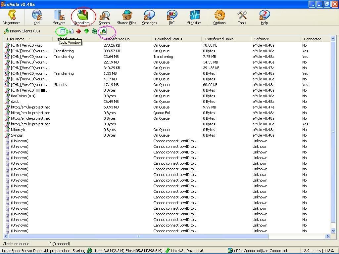
Task: Open the Kad network window
Action: pos(36,17)
